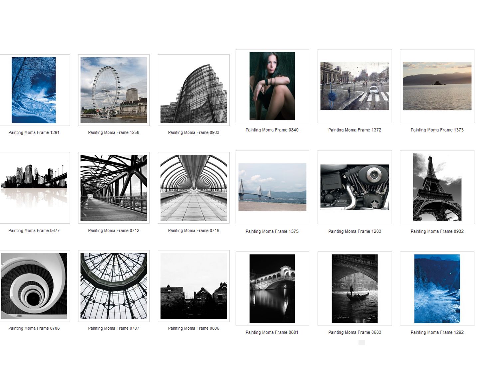Select the Painting Moma Frame 0806 caption

pos(194,328)
